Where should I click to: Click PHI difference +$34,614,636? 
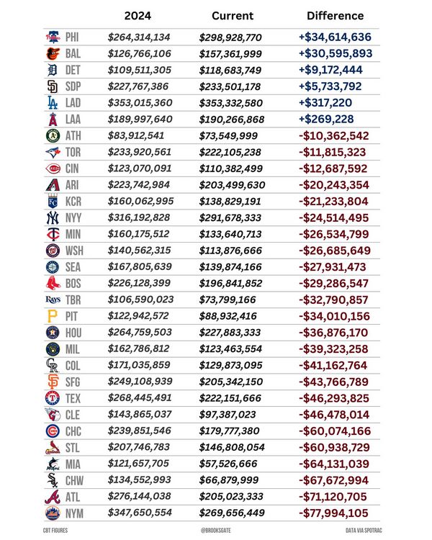tap(335, 37)
